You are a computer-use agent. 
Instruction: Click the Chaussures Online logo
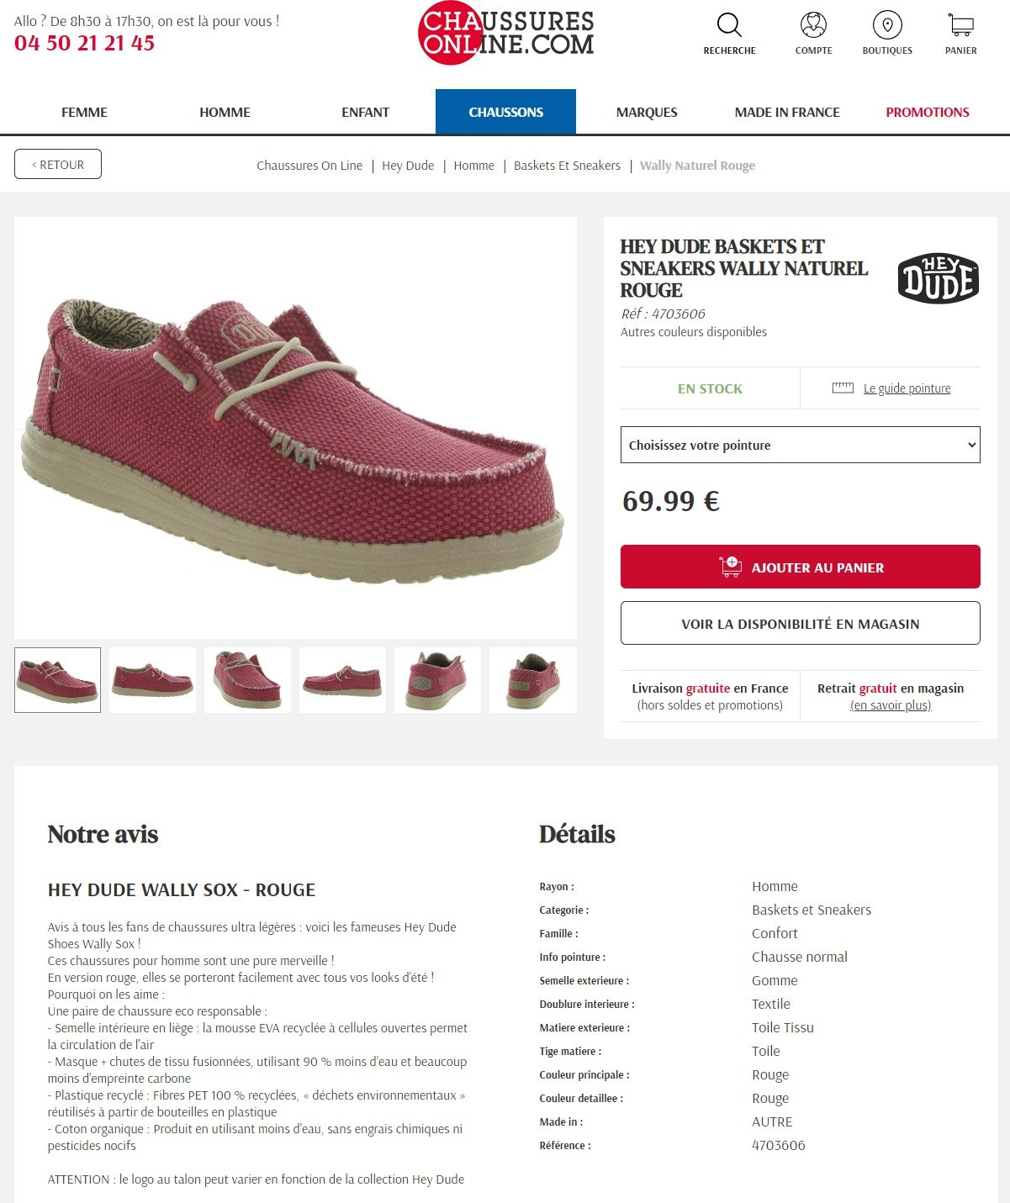(x=505, y=33)
